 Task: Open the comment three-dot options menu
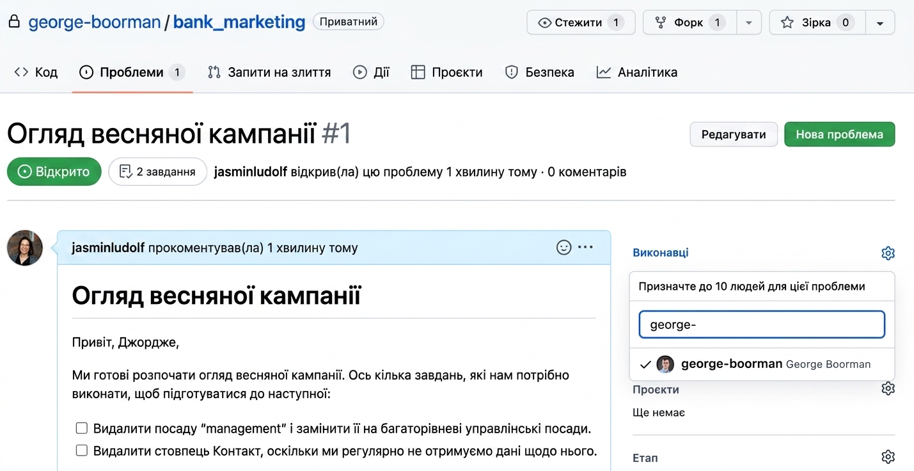[x=585, y=247]
